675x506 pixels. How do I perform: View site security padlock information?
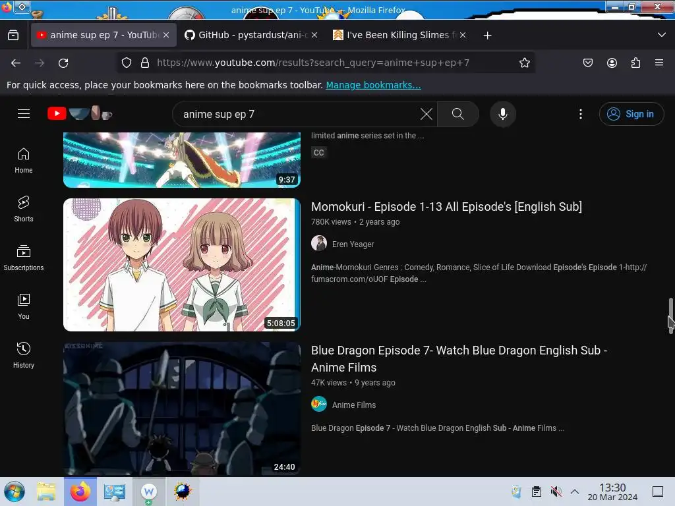[145, 63]
